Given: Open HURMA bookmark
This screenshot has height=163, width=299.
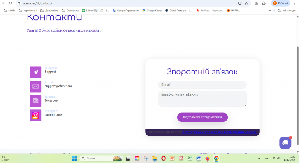Looking at the screenshot, I should [234, 11].
